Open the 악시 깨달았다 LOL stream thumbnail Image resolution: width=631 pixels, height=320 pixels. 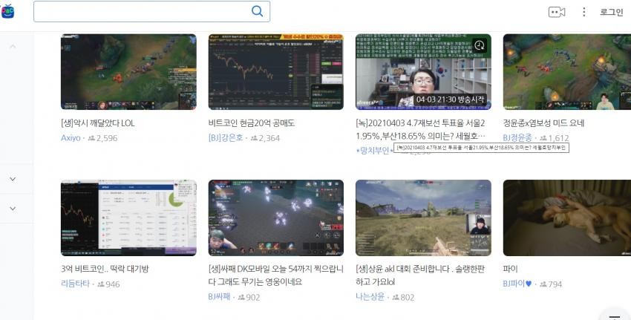[x=128, y=72]
